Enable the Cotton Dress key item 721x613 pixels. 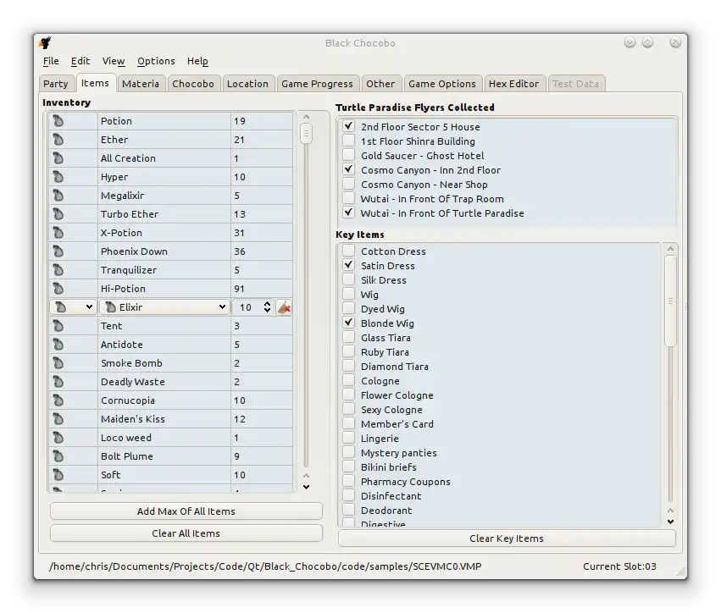click(348, 251)
